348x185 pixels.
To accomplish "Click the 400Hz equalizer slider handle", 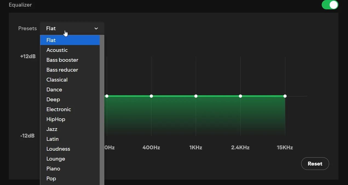I will tap(151, 96).
